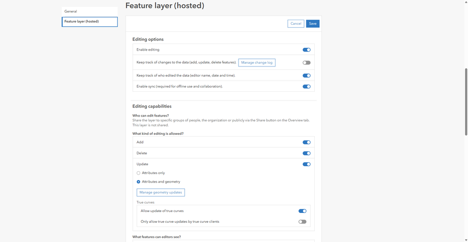Screen dimensions: 468x242
Task: Click the Editing capabilities heading
Action: click(x=152, y=106)
